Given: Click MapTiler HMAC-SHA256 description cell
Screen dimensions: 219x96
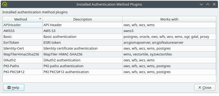Looking at the screenshot, I should (82, 54).
